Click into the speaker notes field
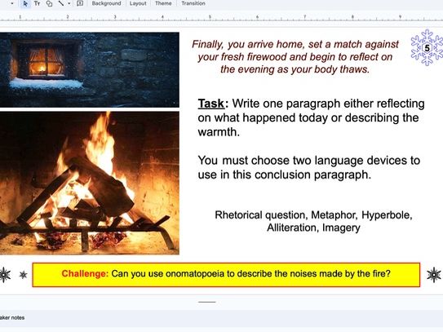 click(222, 318)
